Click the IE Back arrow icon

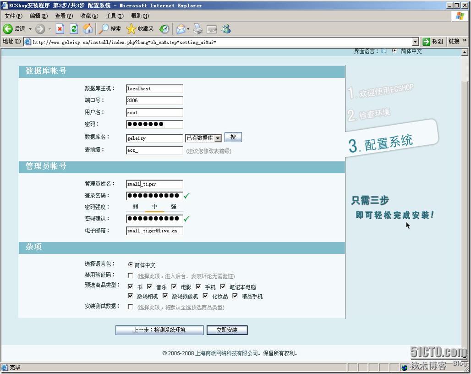(x=8, y=29)
